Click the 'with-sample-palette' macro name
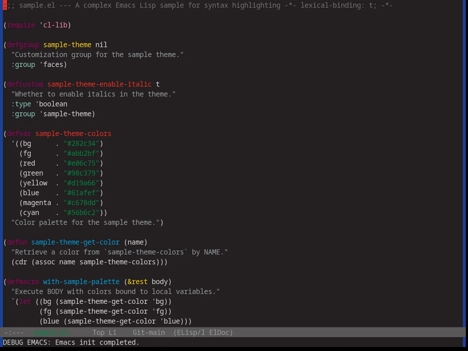 click(81, 282)
